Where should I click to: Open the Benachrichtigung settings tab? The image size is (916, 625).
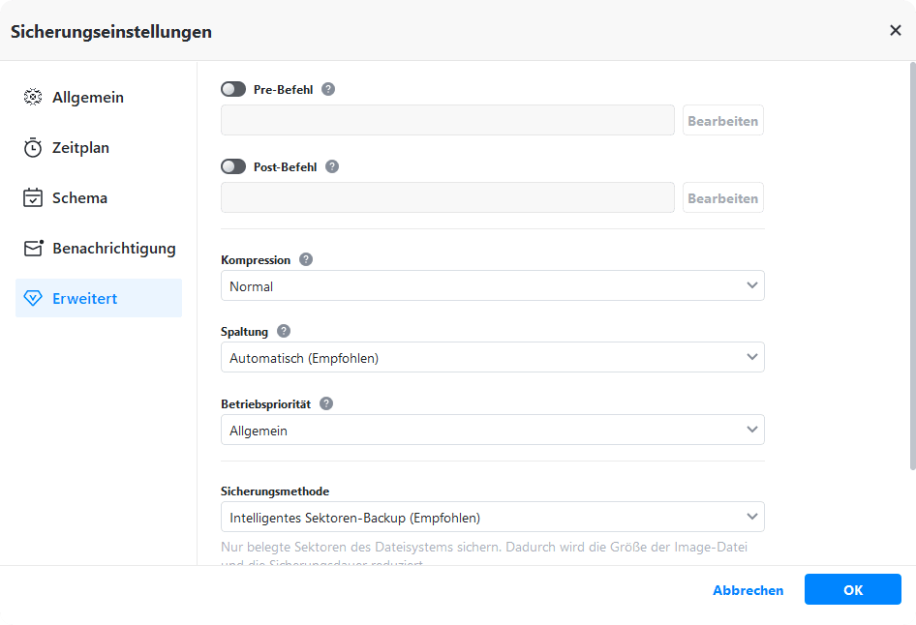(113, 249)
